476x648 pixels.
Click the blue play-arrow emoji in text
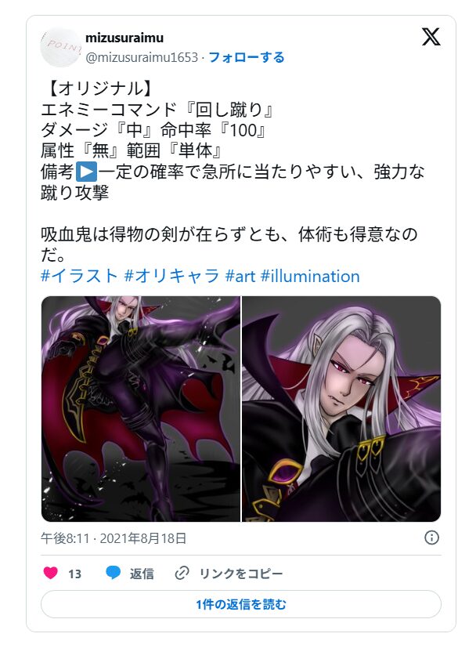click(x=86, y=172)
